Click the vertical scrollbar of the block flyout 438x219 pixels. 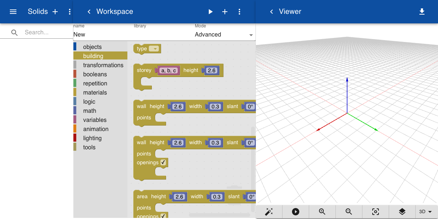tap(253, 169)
